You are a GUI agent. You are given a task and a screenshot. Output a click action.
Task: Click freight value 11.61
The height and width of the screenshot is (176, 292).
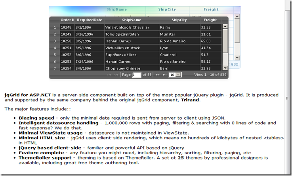click(x=211, y=34)
